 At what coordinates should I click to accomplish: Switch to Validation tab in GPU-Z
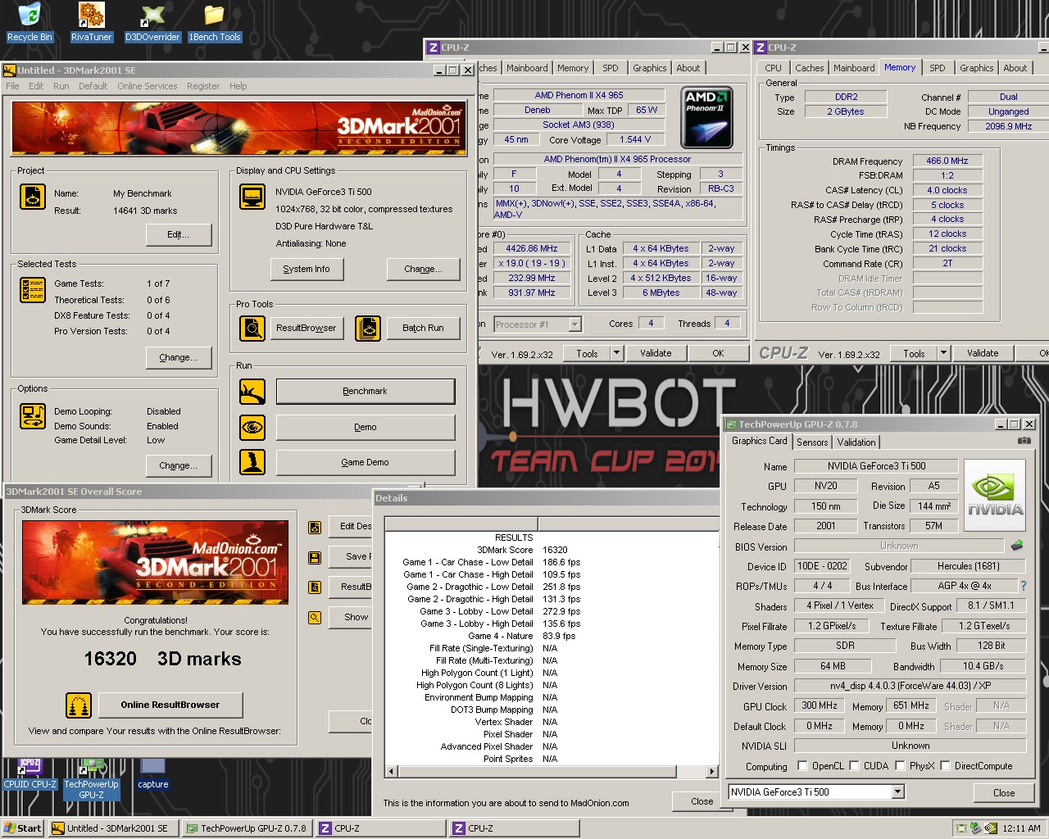point(856,442)
